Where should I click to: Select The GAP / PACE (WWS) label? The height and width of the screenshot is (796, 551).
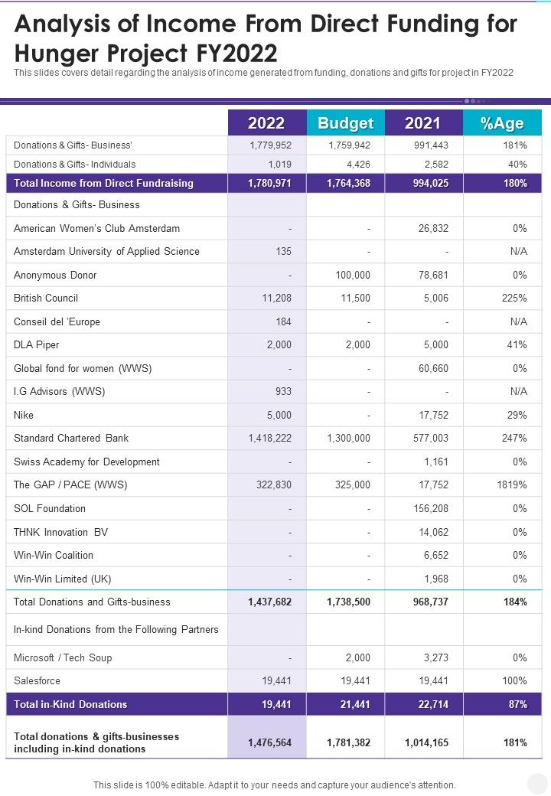point(70,484)
